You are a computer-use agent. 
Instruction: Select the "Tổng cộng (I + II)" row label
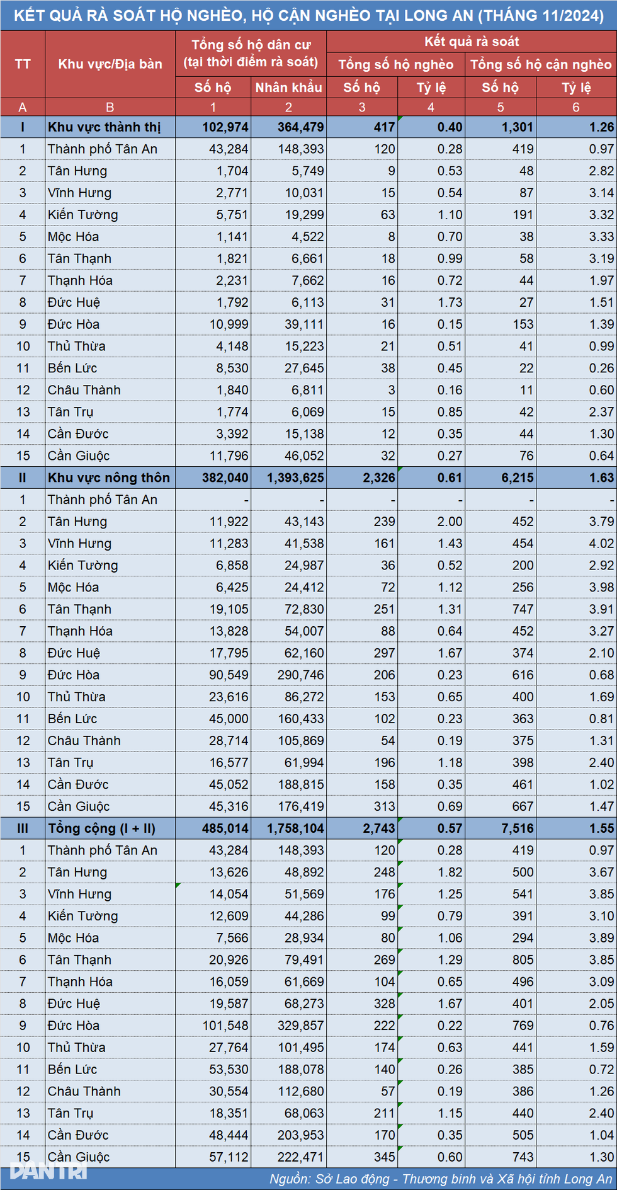point(101,828)
